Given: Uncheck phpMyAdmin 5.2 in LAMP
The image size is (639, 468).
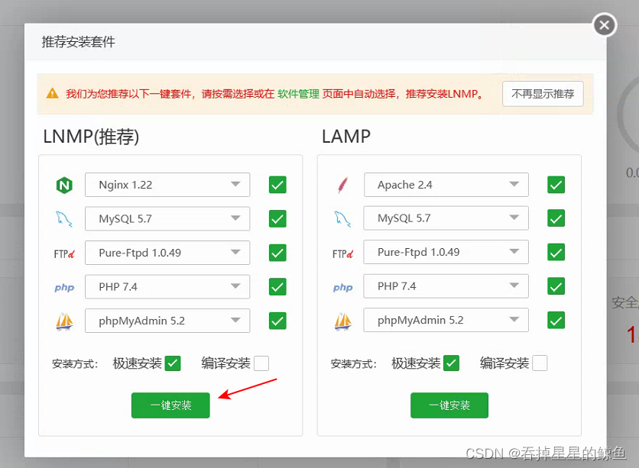Looking at the screenshot, I should [x=556, y=321].
